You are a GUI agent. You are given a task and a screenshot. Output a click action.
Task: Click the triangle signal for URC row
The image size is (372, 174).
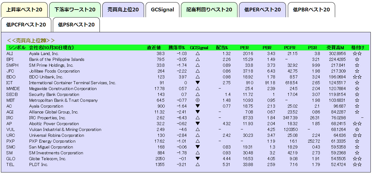pos(198,135)
